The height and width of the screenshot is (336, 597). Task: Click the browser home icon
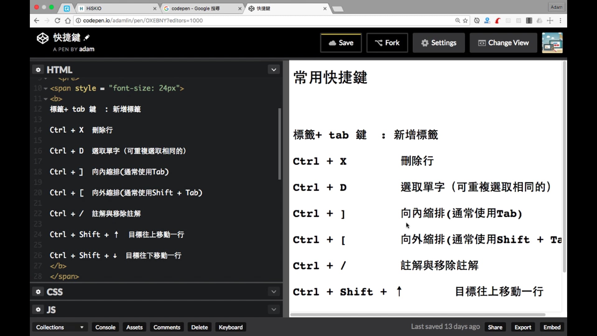[68, 21]
